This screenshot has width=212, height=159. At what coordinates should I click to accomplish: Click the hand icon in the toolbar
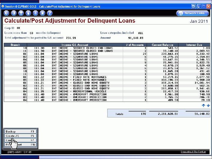28,13
